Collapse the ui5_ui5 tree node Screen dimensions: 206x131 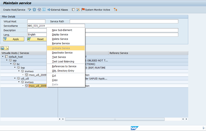click(15, 79)
